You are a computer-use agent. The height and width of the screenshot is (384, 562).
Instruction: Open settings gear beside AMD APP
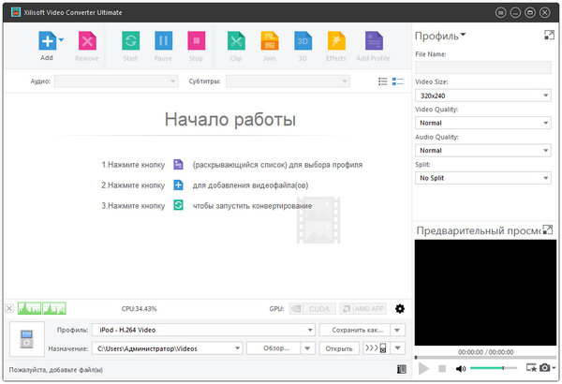pos(400,308)
